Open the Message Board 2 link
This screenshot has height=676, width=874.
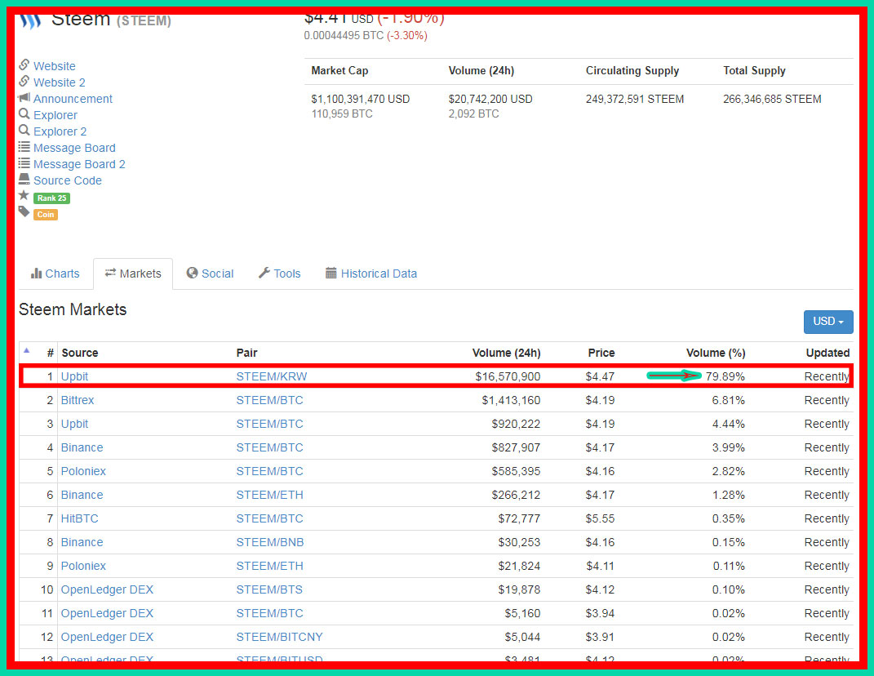79,164
